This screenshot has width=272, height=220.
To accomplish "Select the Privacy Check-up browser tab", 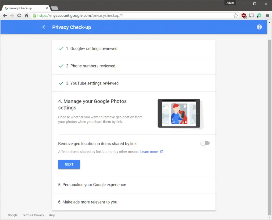I will pyautogui.click(x=26, y=8).
